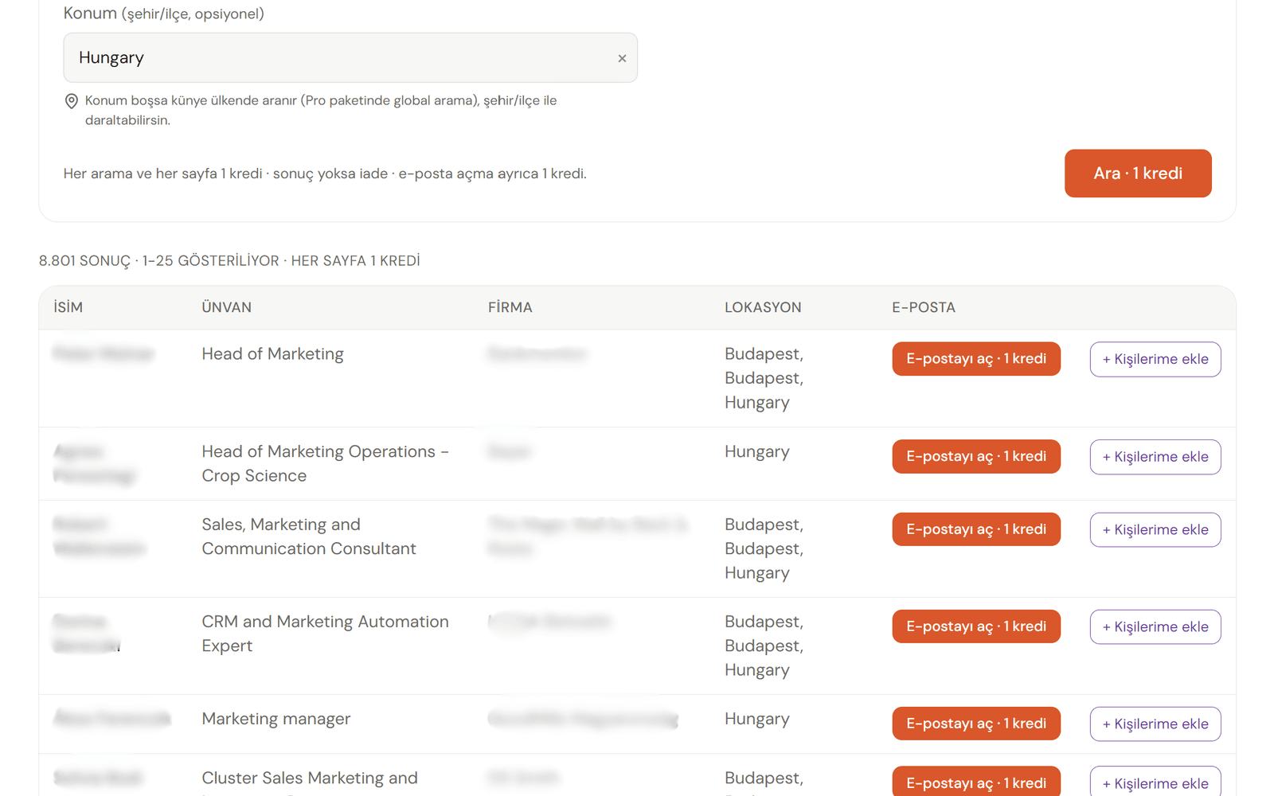Click blurred company in CRM Automation Expert row
1274x796 pixels.
549,621
